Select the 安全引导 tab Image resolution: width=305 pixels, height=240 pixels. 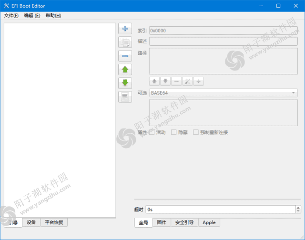pyautogui.click(x=184, y=222)
